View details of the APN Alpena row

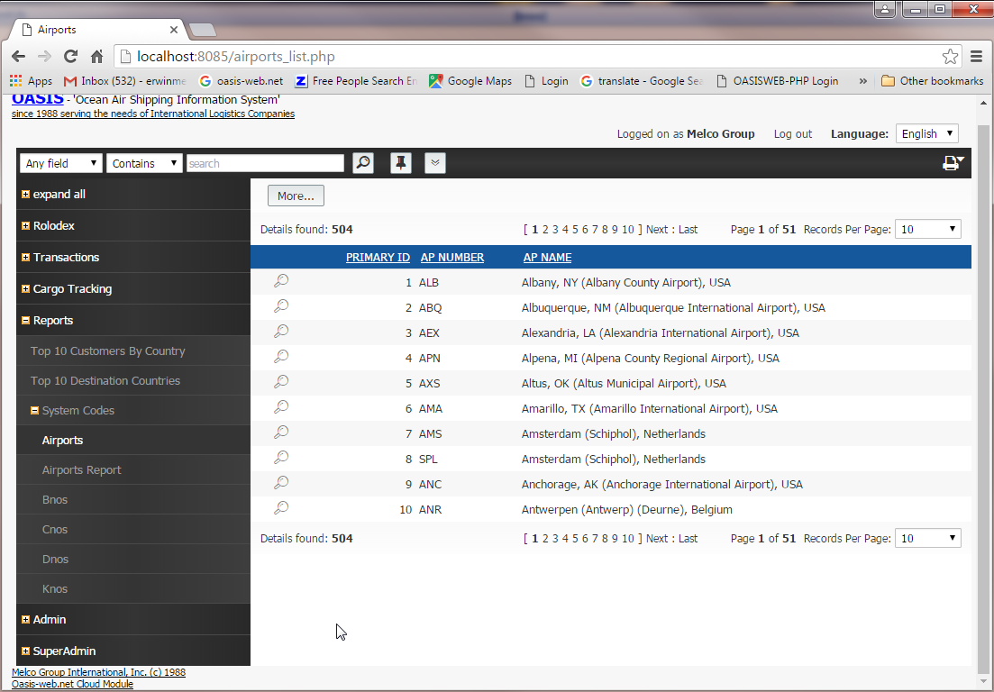281,357
